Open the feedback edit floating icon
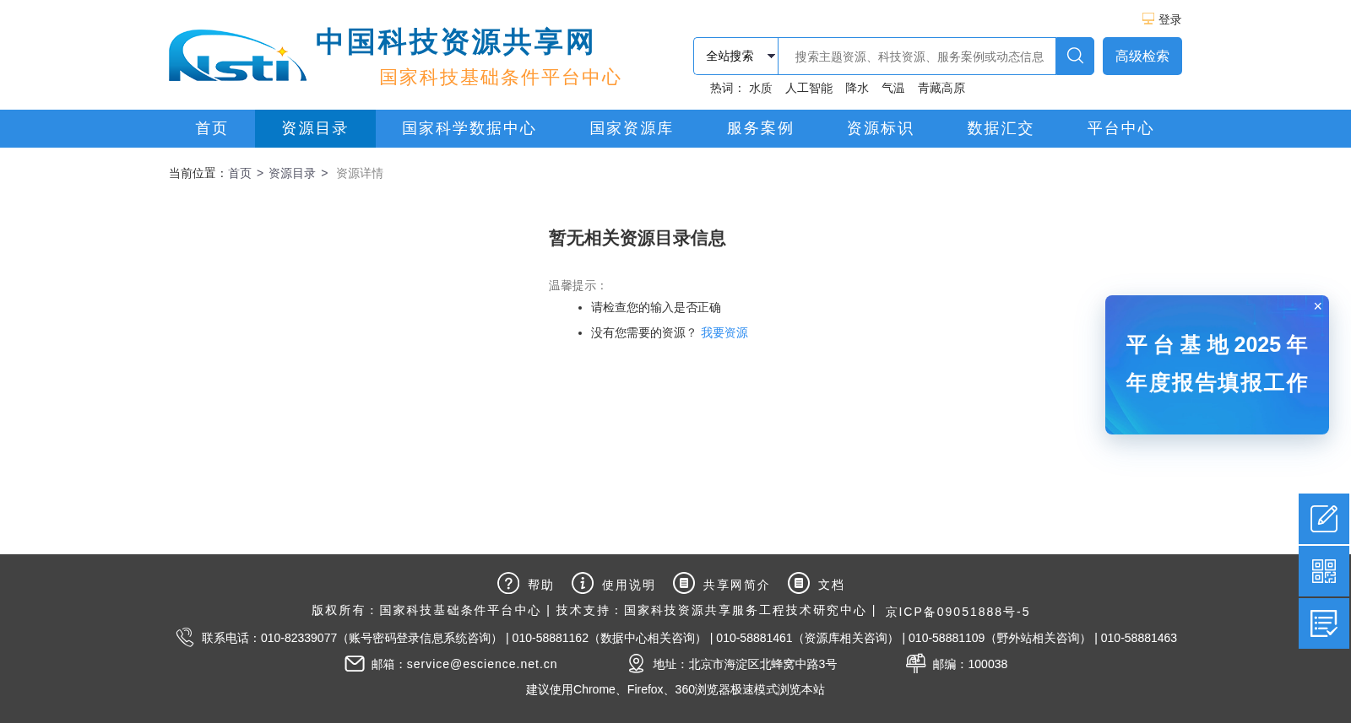1351x723 pixels. click(1324, 519)
